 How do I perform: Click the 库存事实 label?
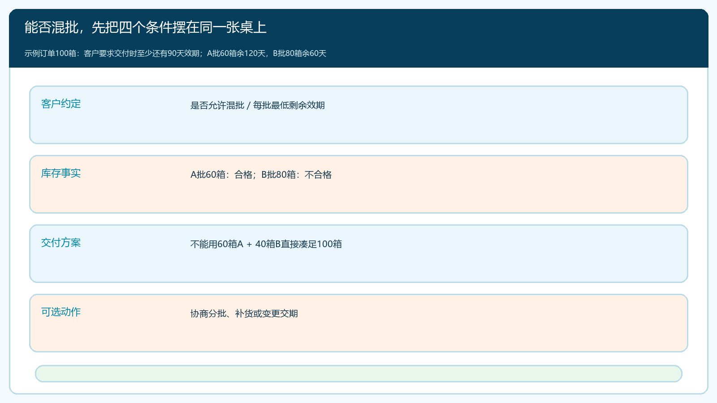pos(61,173)
